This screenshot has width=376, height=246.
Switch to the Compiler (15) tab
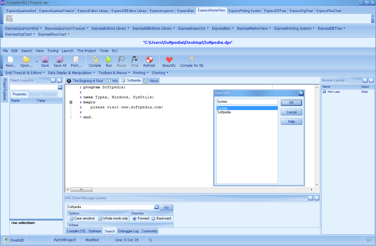coord(76,231)
